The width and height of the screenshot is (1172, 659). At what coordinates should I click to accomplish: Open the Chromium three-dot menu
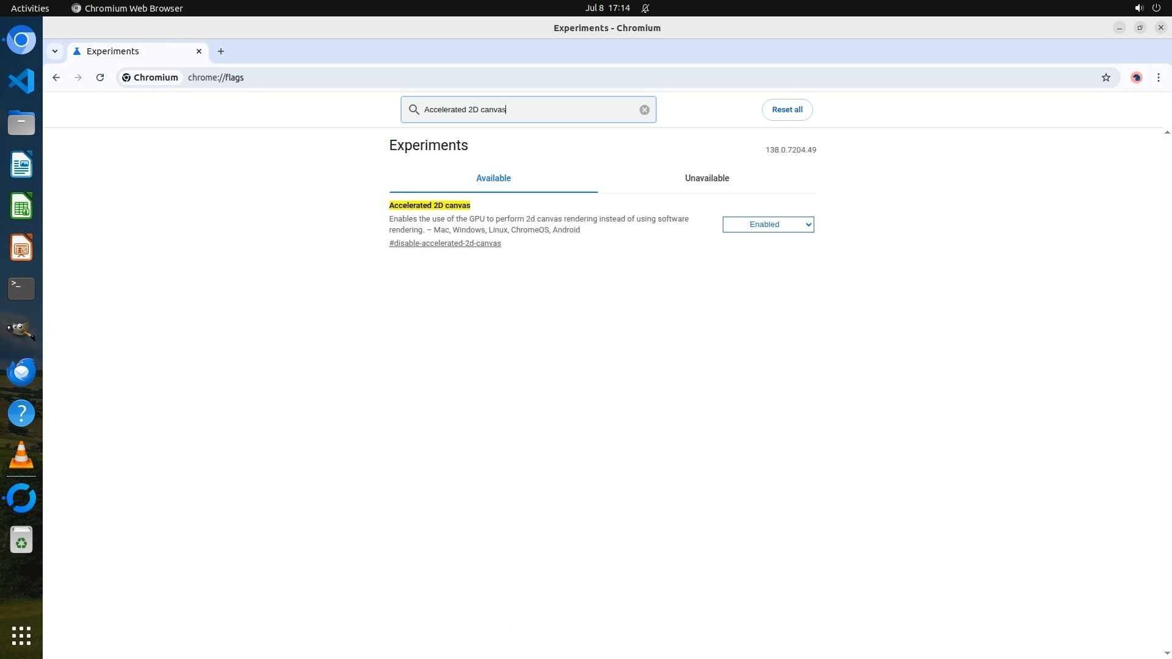click(x=1158, y=77)
